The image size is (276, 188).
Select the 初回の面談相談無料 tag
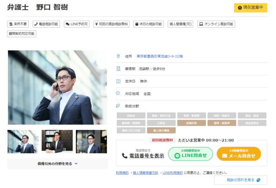(x=111, y=24)
